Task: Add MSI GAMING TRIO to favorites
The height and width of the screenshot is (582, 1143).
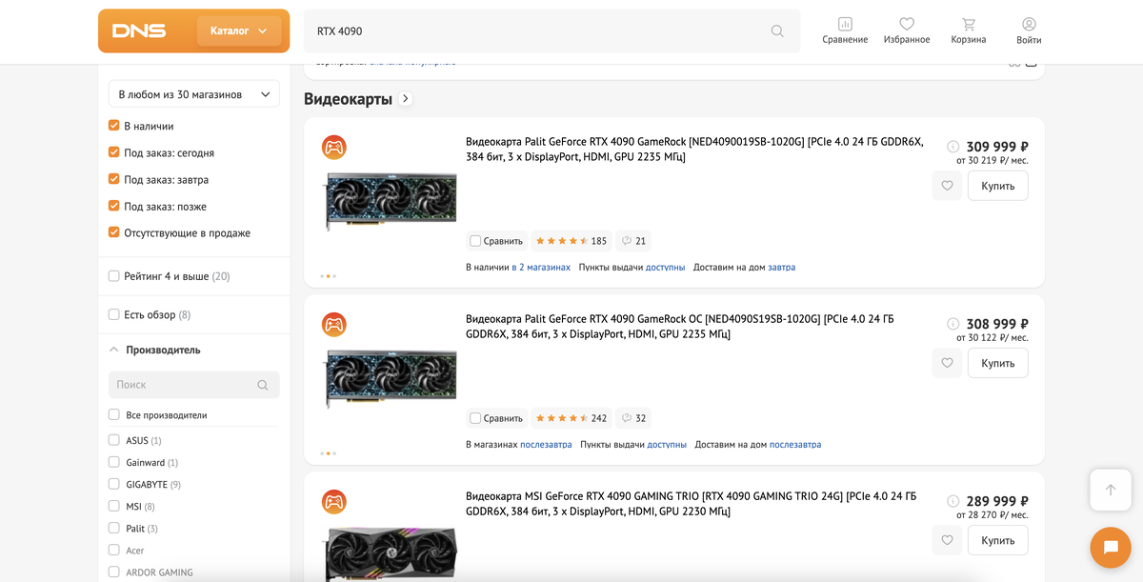Action: [947, 540]
